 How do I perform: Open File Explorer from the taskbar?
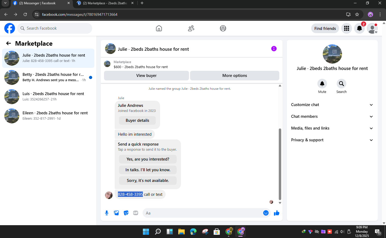tap(181, 232)
